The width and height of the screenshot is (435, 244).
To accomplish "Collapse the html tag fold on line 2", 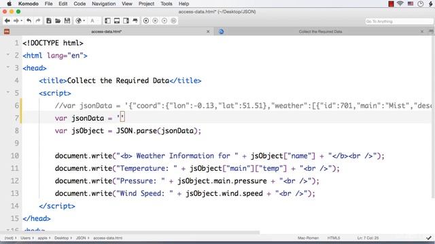I will 8,54.
